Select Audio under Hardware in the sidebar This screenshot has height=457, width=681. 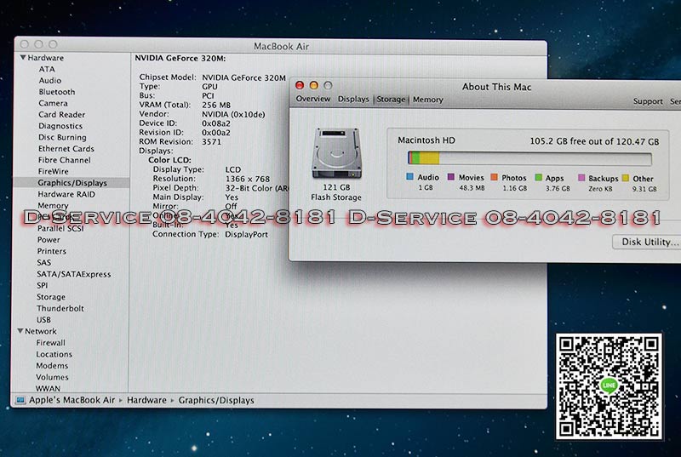50,80
